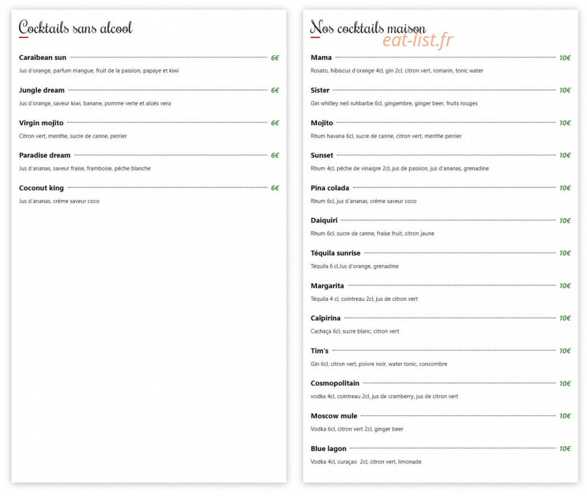Select the Pina colada entry

click(329, 188)
